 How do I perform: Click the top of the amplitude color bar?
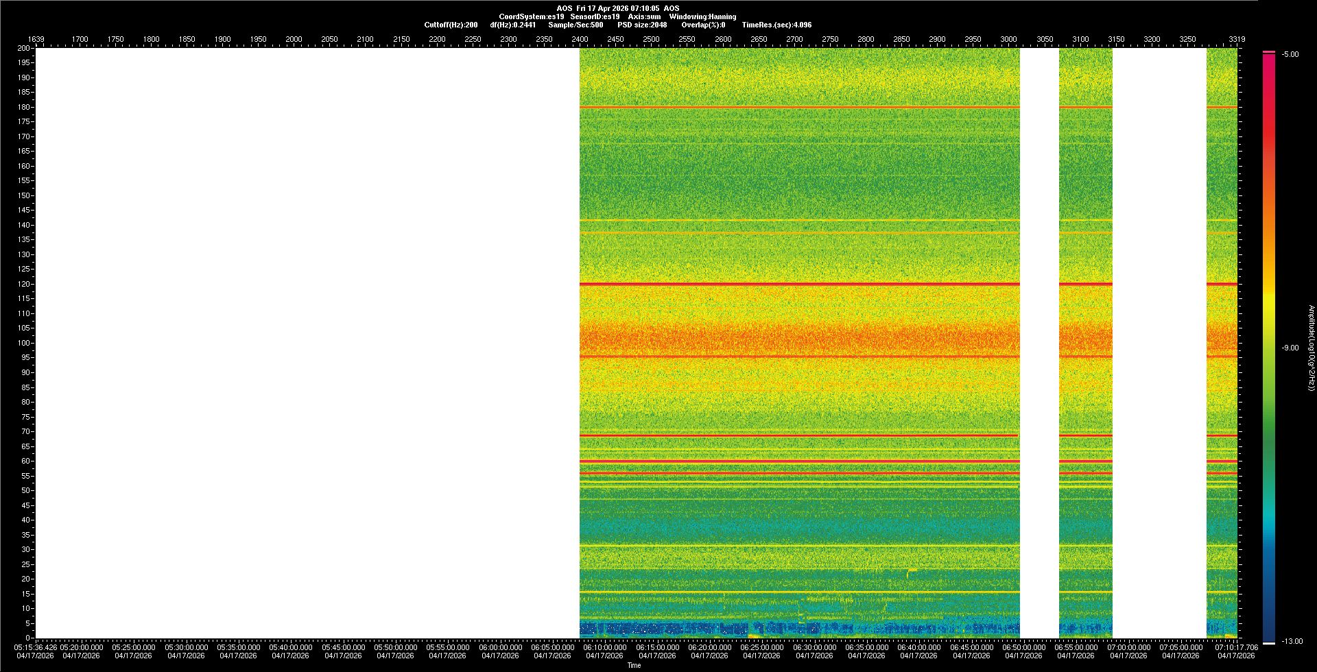tap(1269, 53)
